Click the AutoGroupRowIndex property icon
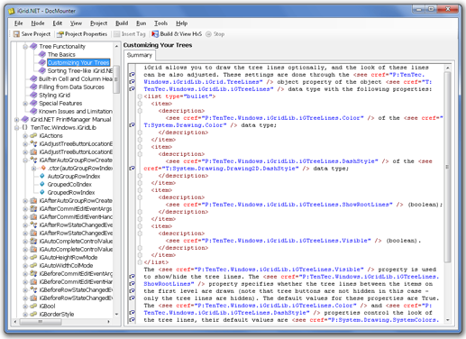Image resolution: width=466 pixels, height=339 pixels. pyautogui.click(x=42, y=176)
